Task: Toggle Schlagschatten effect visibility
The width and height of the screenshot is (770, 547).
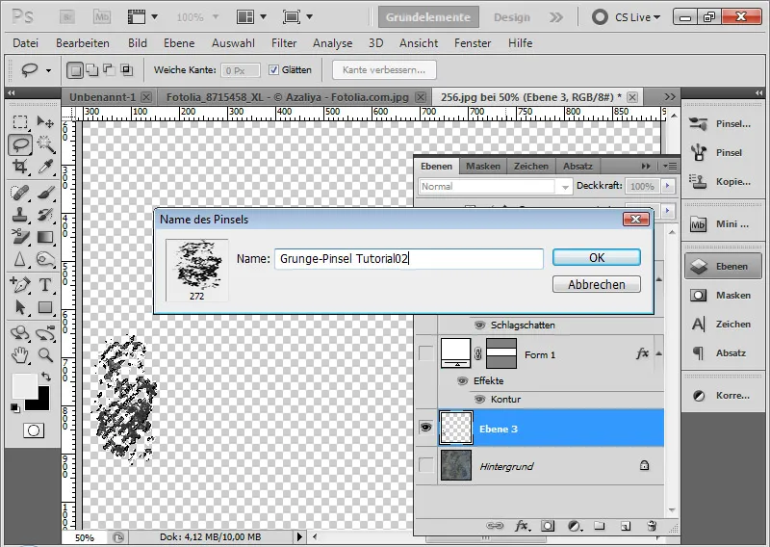Action: [479, 325]
